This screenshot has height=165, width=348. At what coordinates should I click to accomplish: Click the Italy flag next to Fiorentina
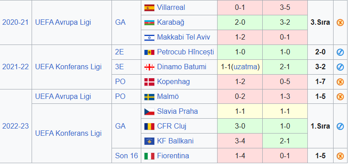tap(149, 156)
